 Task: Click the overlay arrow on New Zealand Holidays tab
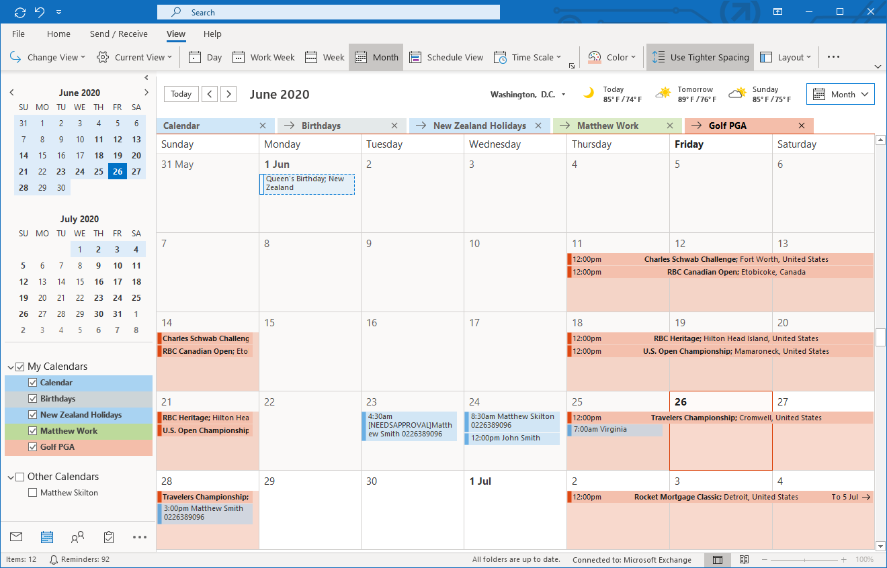pos(421,126)
